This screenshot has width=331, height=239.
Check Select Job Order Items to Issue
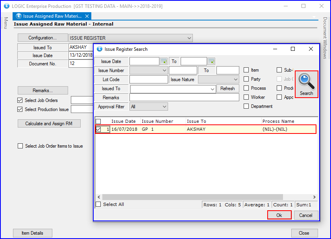(20, 146)
